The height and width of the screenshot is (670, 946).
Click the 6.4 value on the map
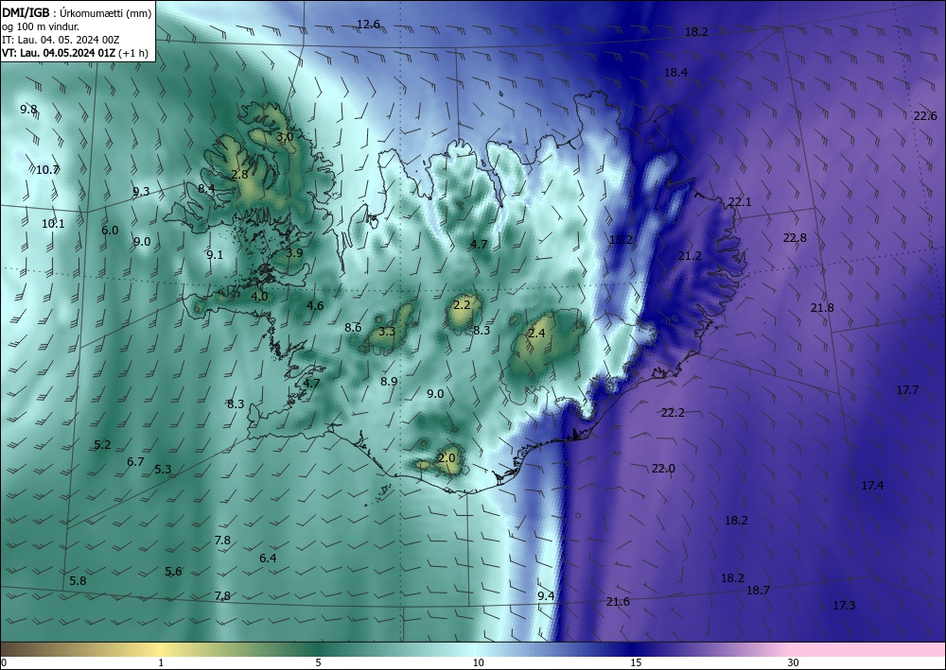pos(268,558)
